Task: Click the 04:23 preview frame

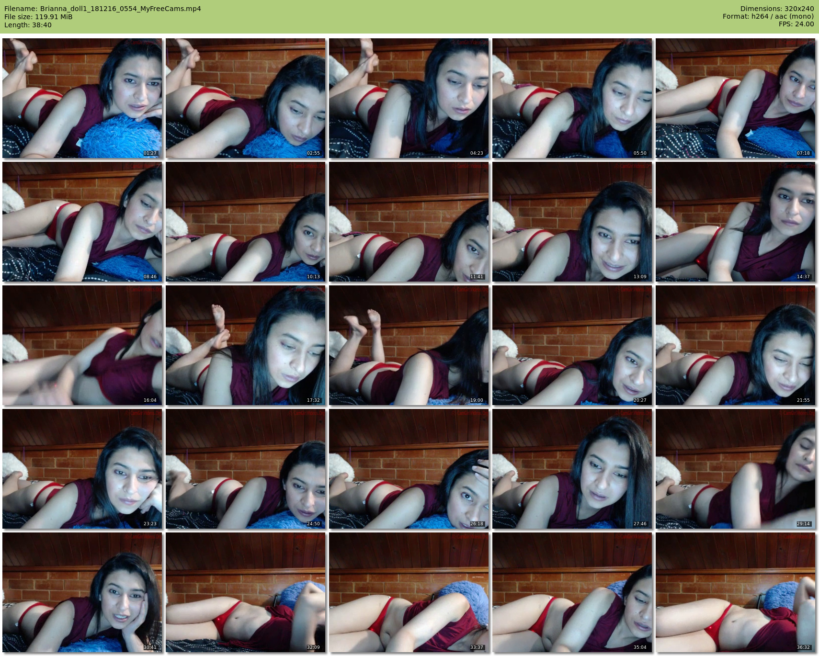Action: pos(409,98)
